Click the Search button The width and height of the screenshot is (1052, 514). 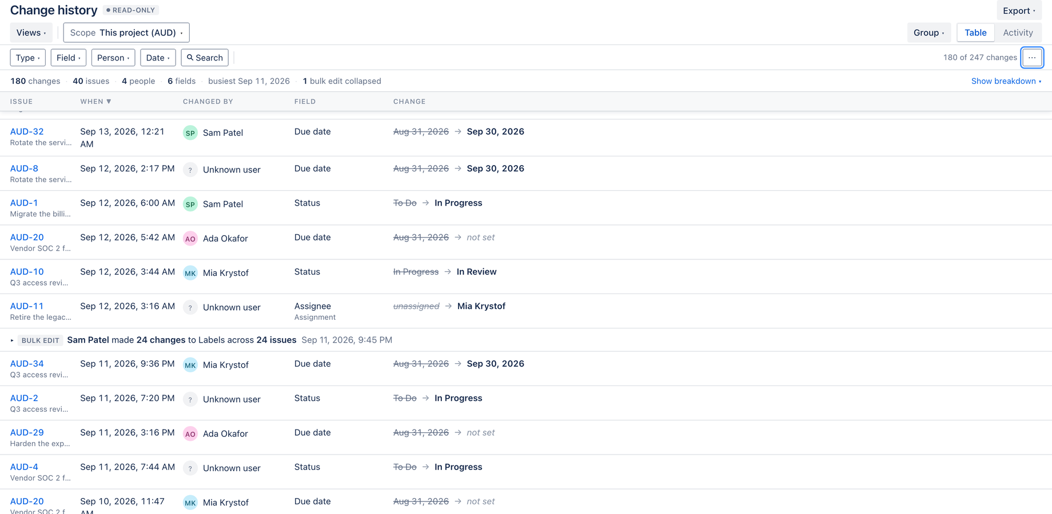point(205,58)
